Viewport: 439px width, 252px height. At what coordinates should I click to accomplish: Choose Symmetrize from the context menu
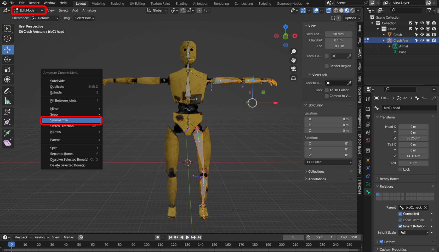[71, 120]
